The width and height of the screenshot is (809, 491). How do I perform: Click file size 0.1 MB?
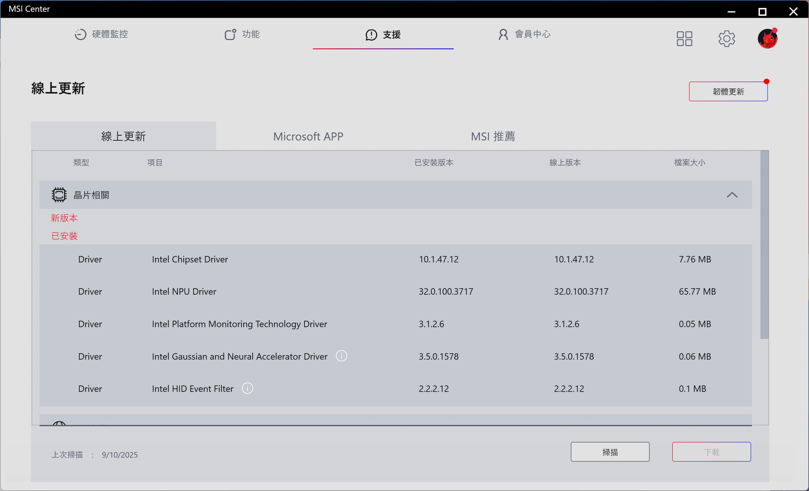click(692, 389)
